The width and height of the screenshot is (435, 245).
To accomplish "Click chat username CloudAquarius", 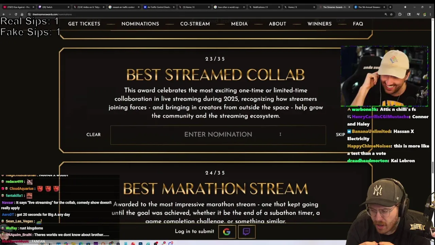I will (22, 189).
